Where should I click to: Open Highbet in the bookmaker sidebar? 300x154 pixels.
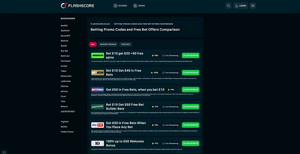[65, 122]
